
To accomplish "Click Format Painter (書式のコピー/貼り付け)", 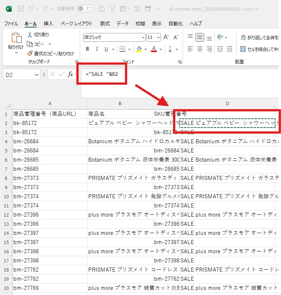I will tap(50, 54).
